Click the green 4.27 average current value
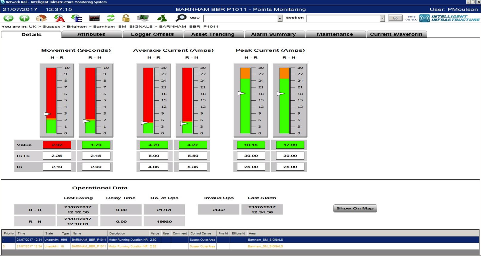Image resolution: width=481 pixels, height=256 pixels. tap(193, 145)
